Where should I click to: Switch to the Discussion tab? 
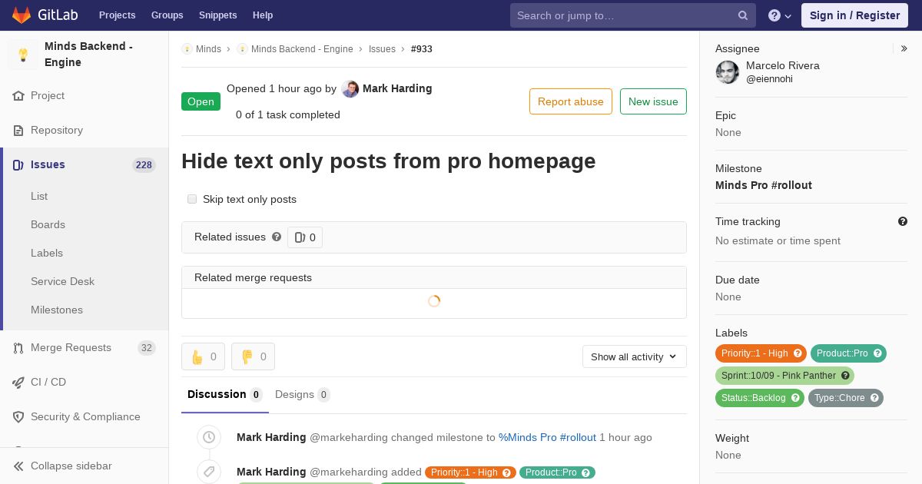[225, 394]
